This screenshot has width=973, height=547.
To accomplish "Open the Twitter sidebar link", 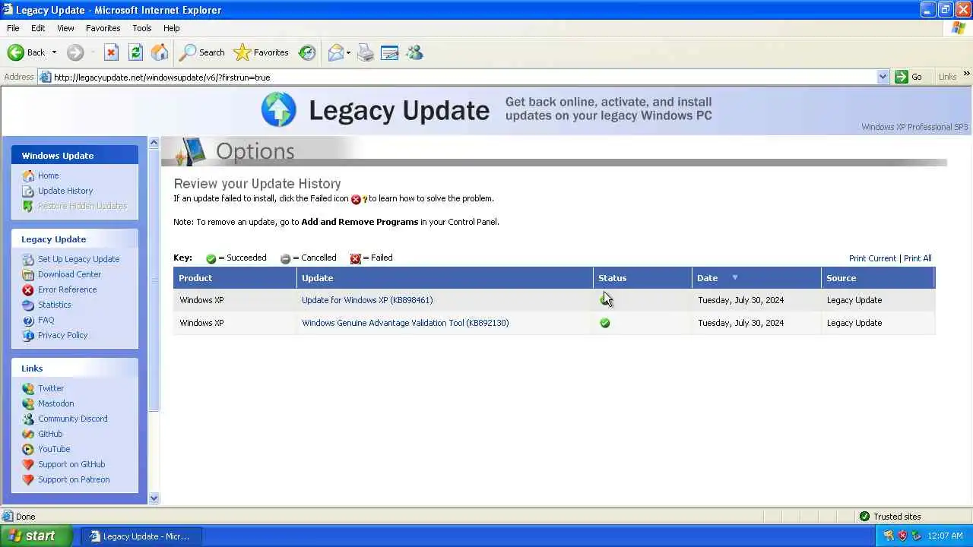I will point(51,388).
